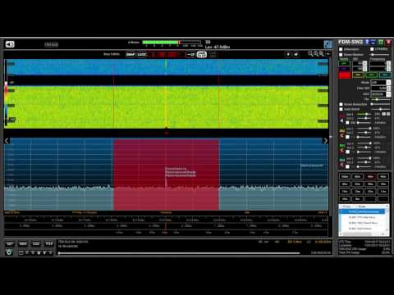
Task: Click the blue icon next to FDM-SW2 title
Action: click(x=367, y=42)
